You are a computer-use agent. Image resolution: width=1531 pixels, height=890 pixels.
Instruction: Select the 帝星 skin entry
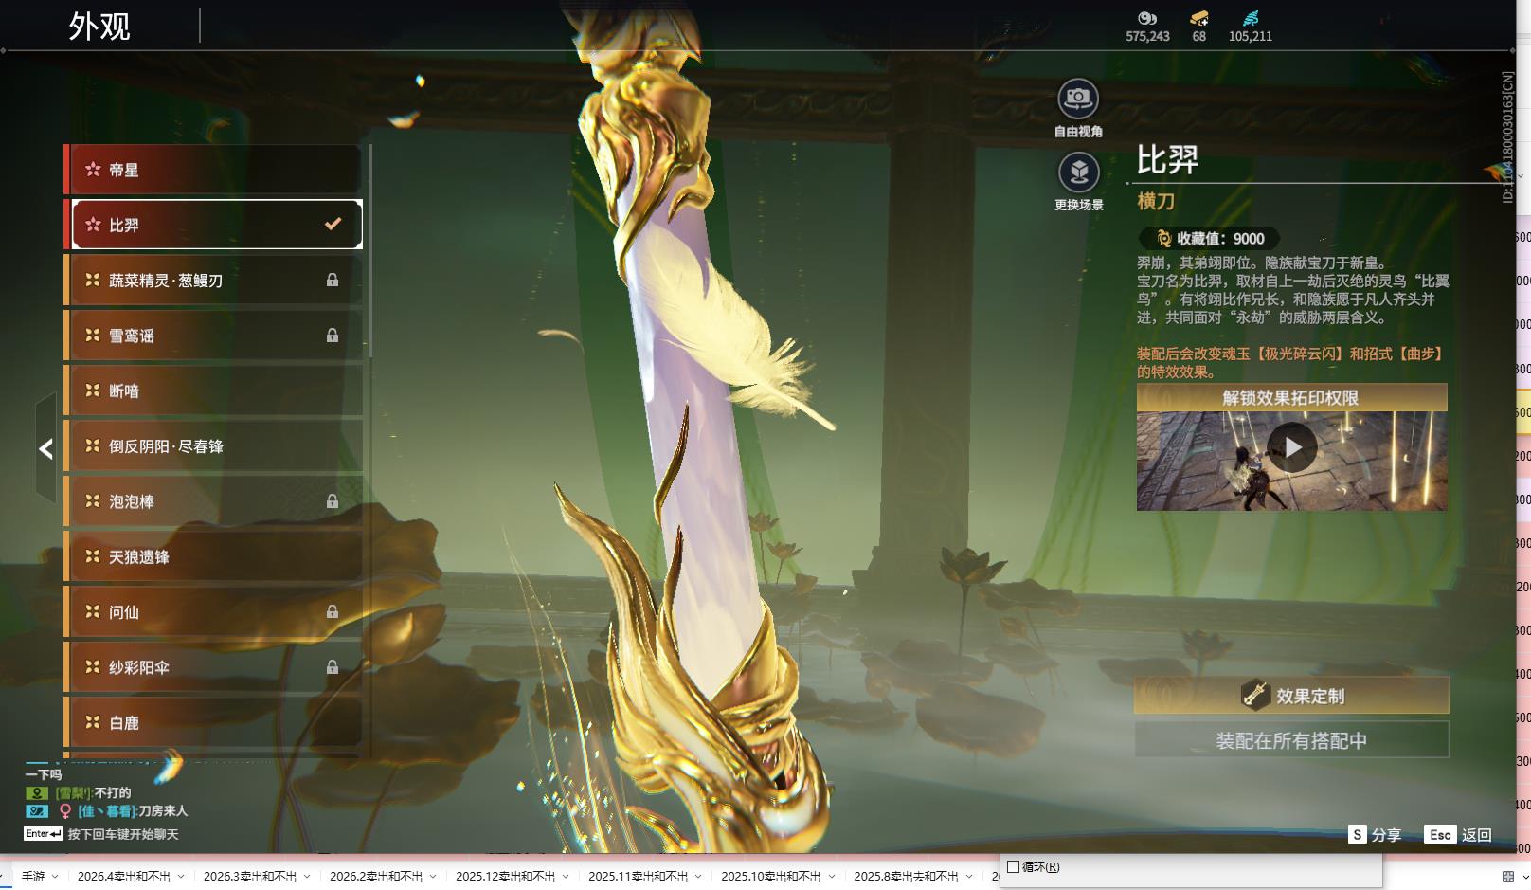coord(213,171)
